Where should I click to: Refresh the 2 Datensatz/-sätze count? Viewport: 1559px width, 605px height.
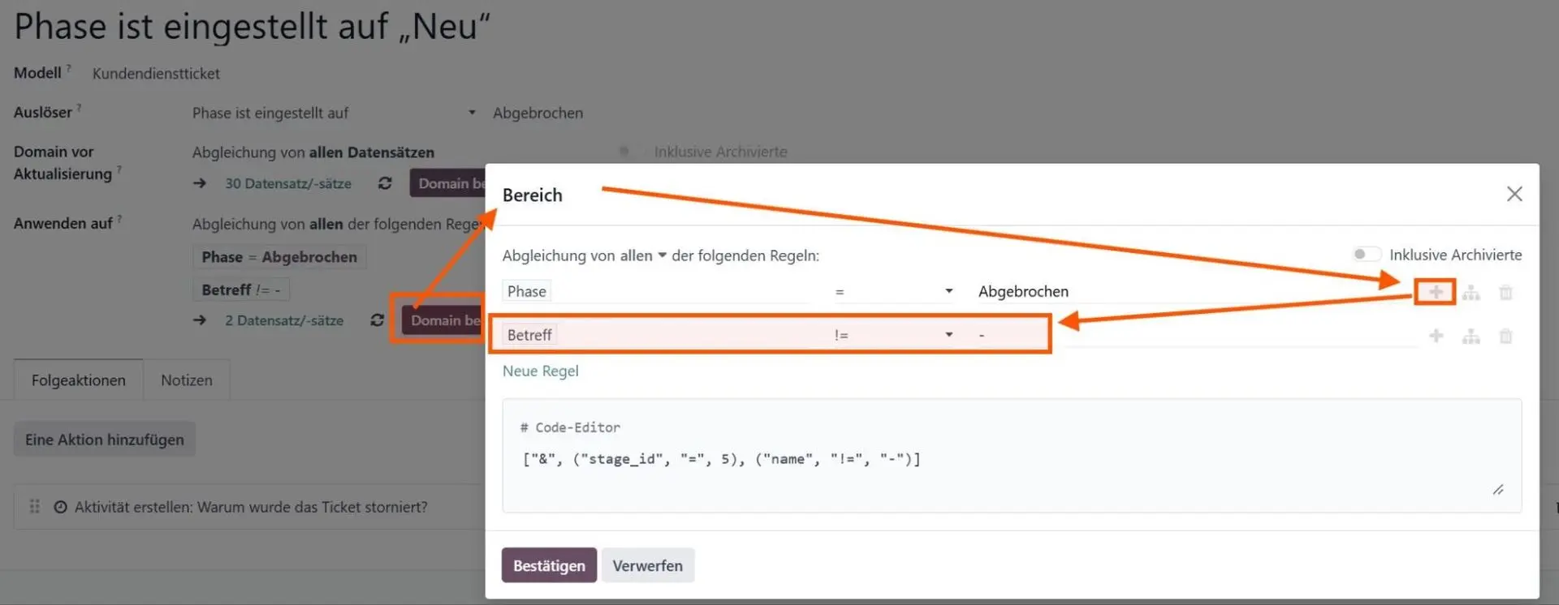click(377, 320)
